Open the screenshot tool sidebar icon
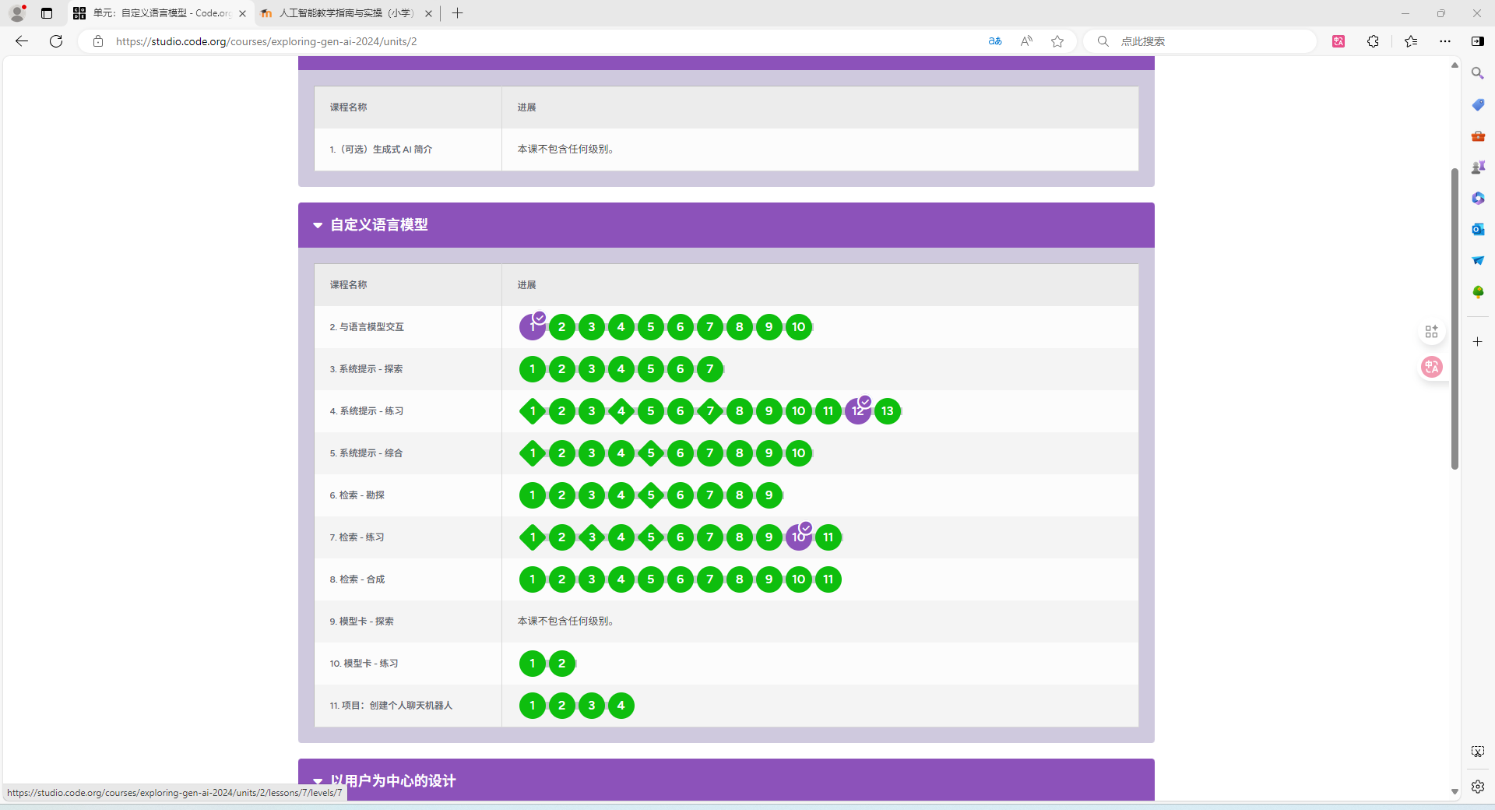This screenshot has height=810, width=1495. (x=1477, y=752)
